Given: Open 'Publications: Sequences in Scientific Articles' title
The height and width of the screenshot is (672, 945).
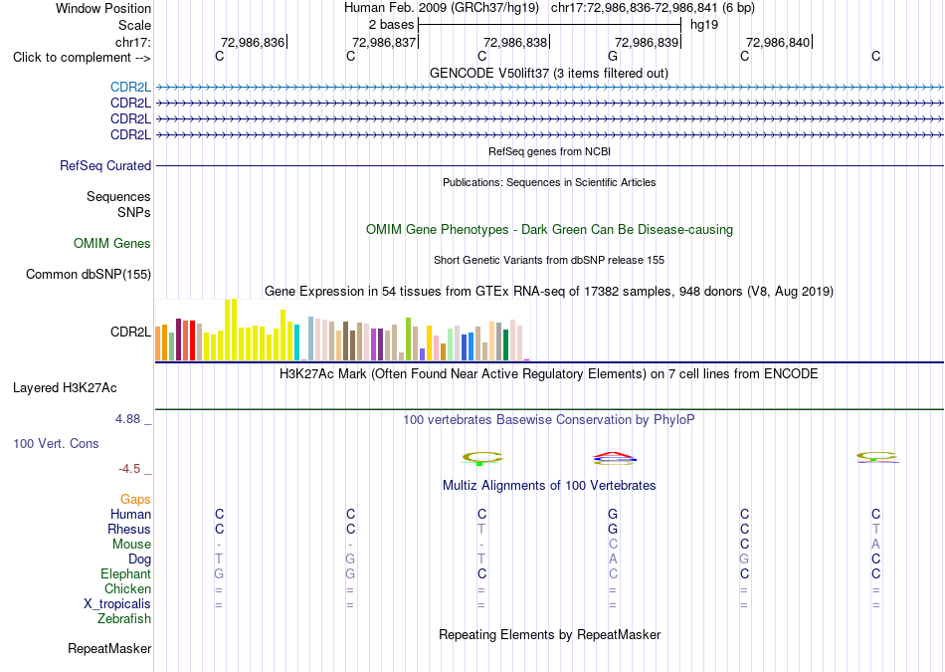Looking at the screenshot, I should pos(549,182).
